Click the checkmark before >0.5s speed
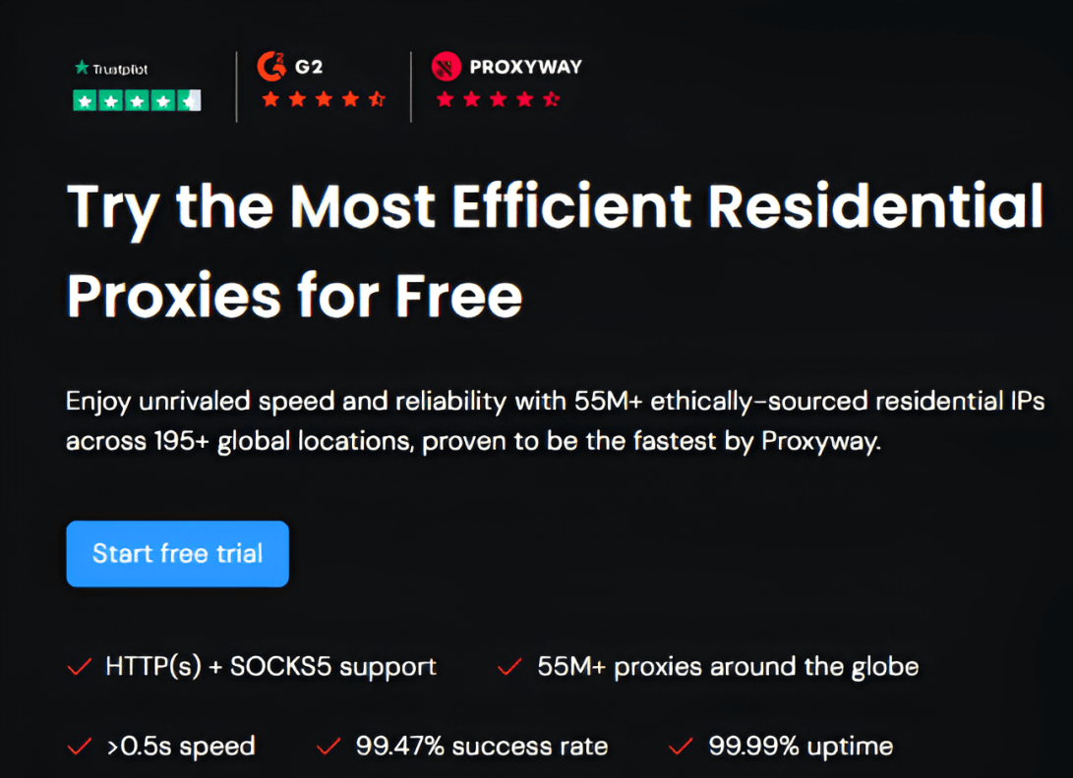This screenshot has height=778, width=1073. point(79,746)
